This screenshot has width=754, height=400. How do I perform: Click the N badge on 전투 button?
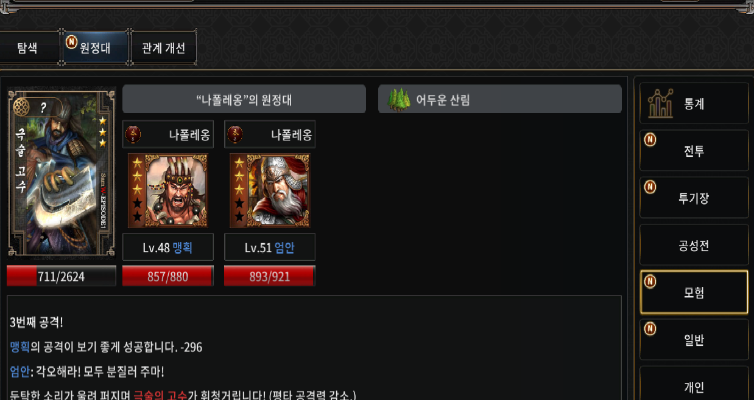(650, 140)
